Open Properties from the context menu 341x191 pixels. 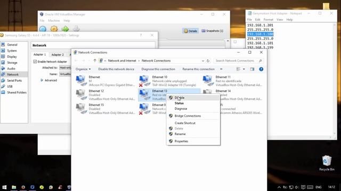[181, 141]
